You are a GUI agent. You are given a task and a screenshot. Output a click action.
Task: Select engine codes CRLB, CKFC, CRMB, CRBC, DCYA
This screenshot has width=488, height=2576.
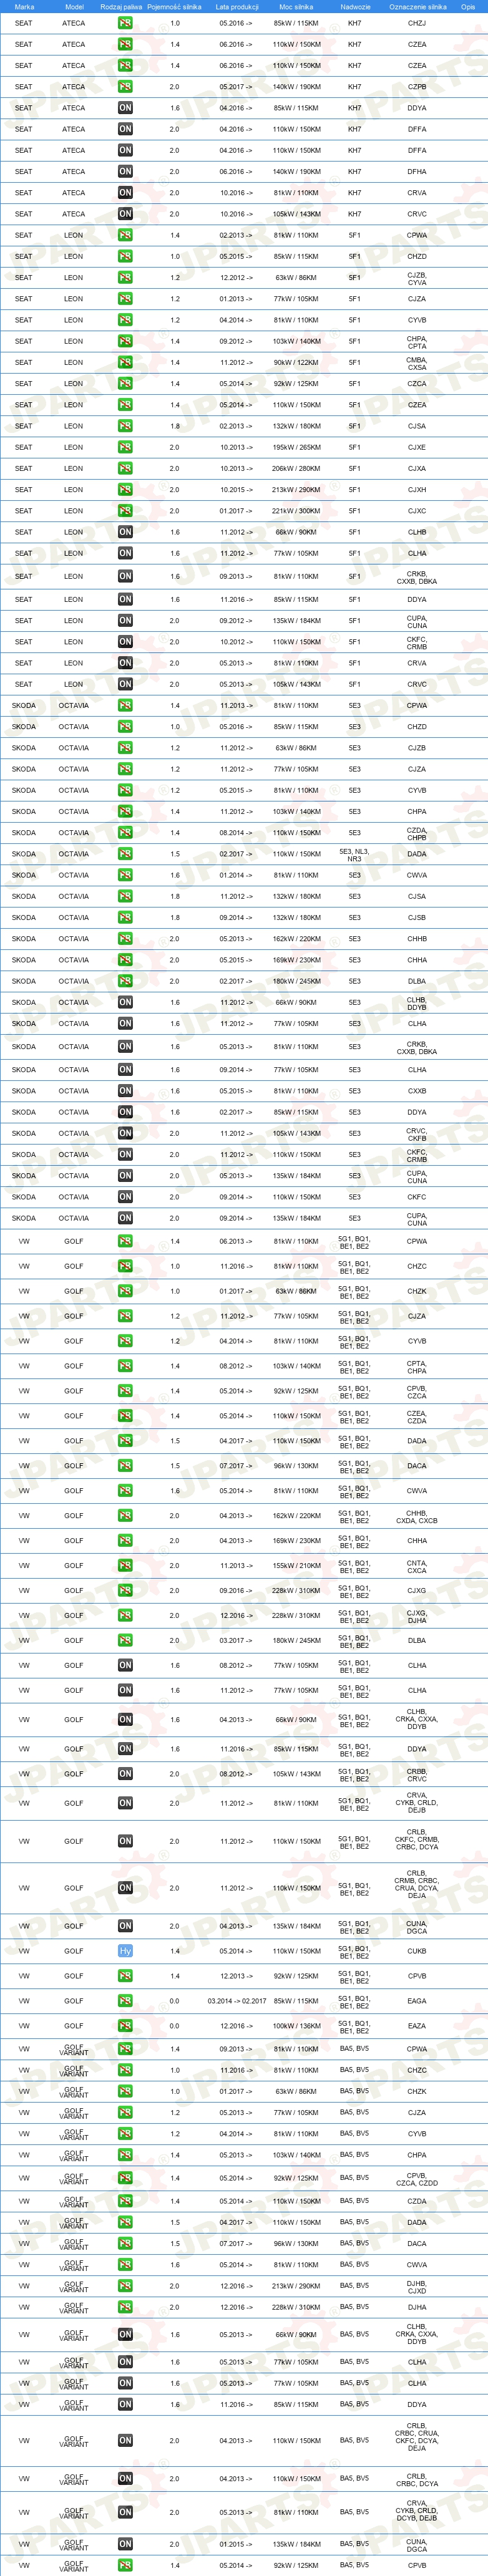point(417,1841)
